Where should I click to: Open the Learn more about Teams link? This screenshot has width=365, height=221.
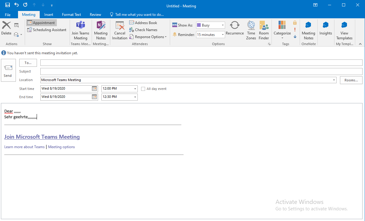(x=24, y=147)
